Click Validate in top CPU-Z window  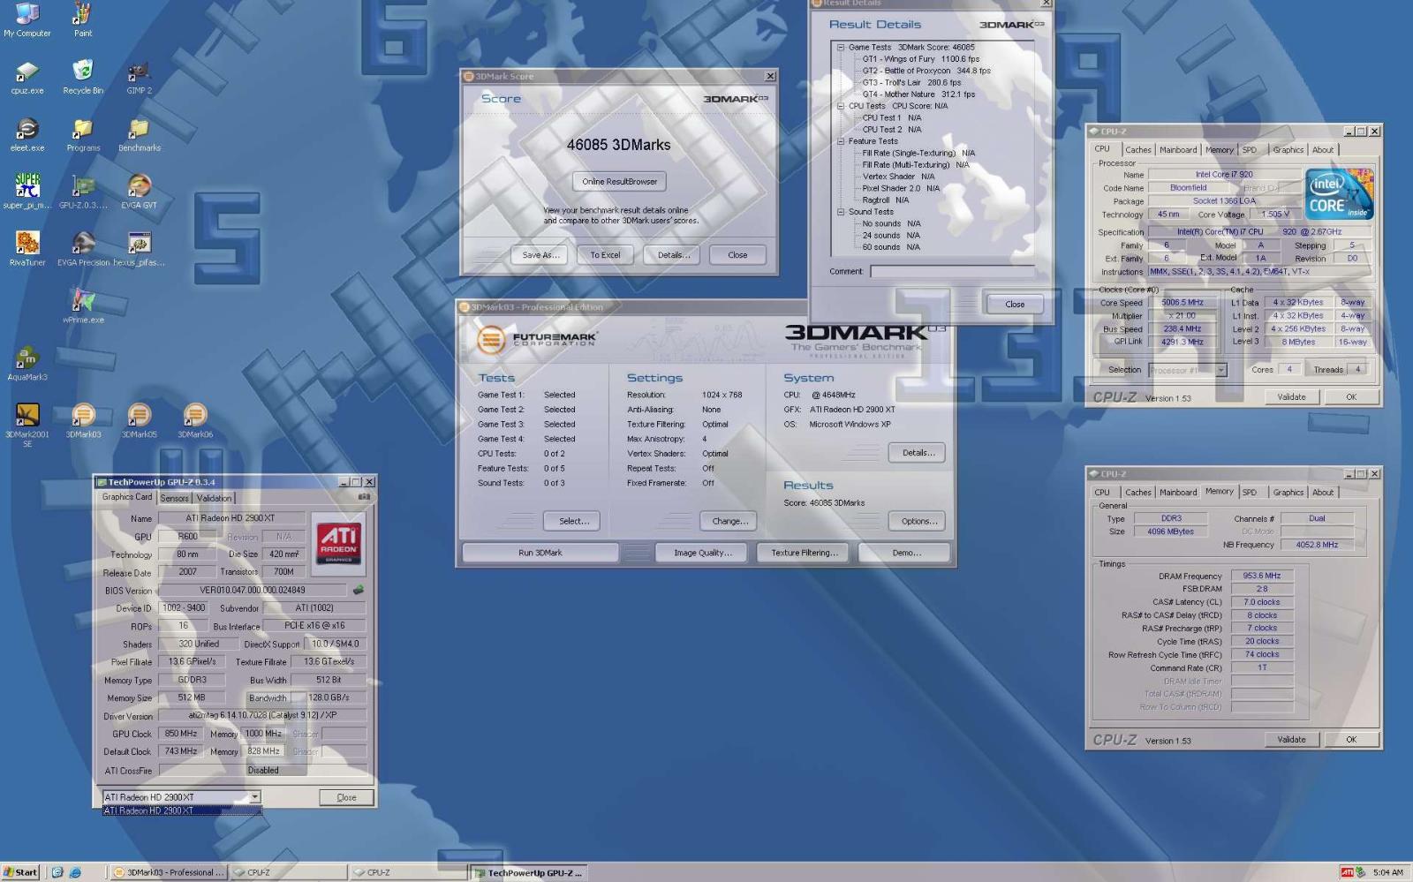(1291, 397)
